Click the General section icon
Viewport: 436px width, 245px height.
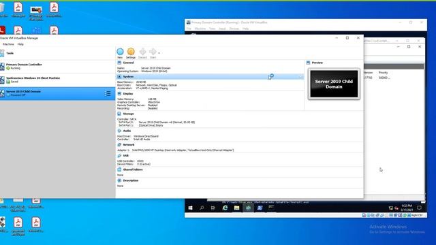(119, 63)
